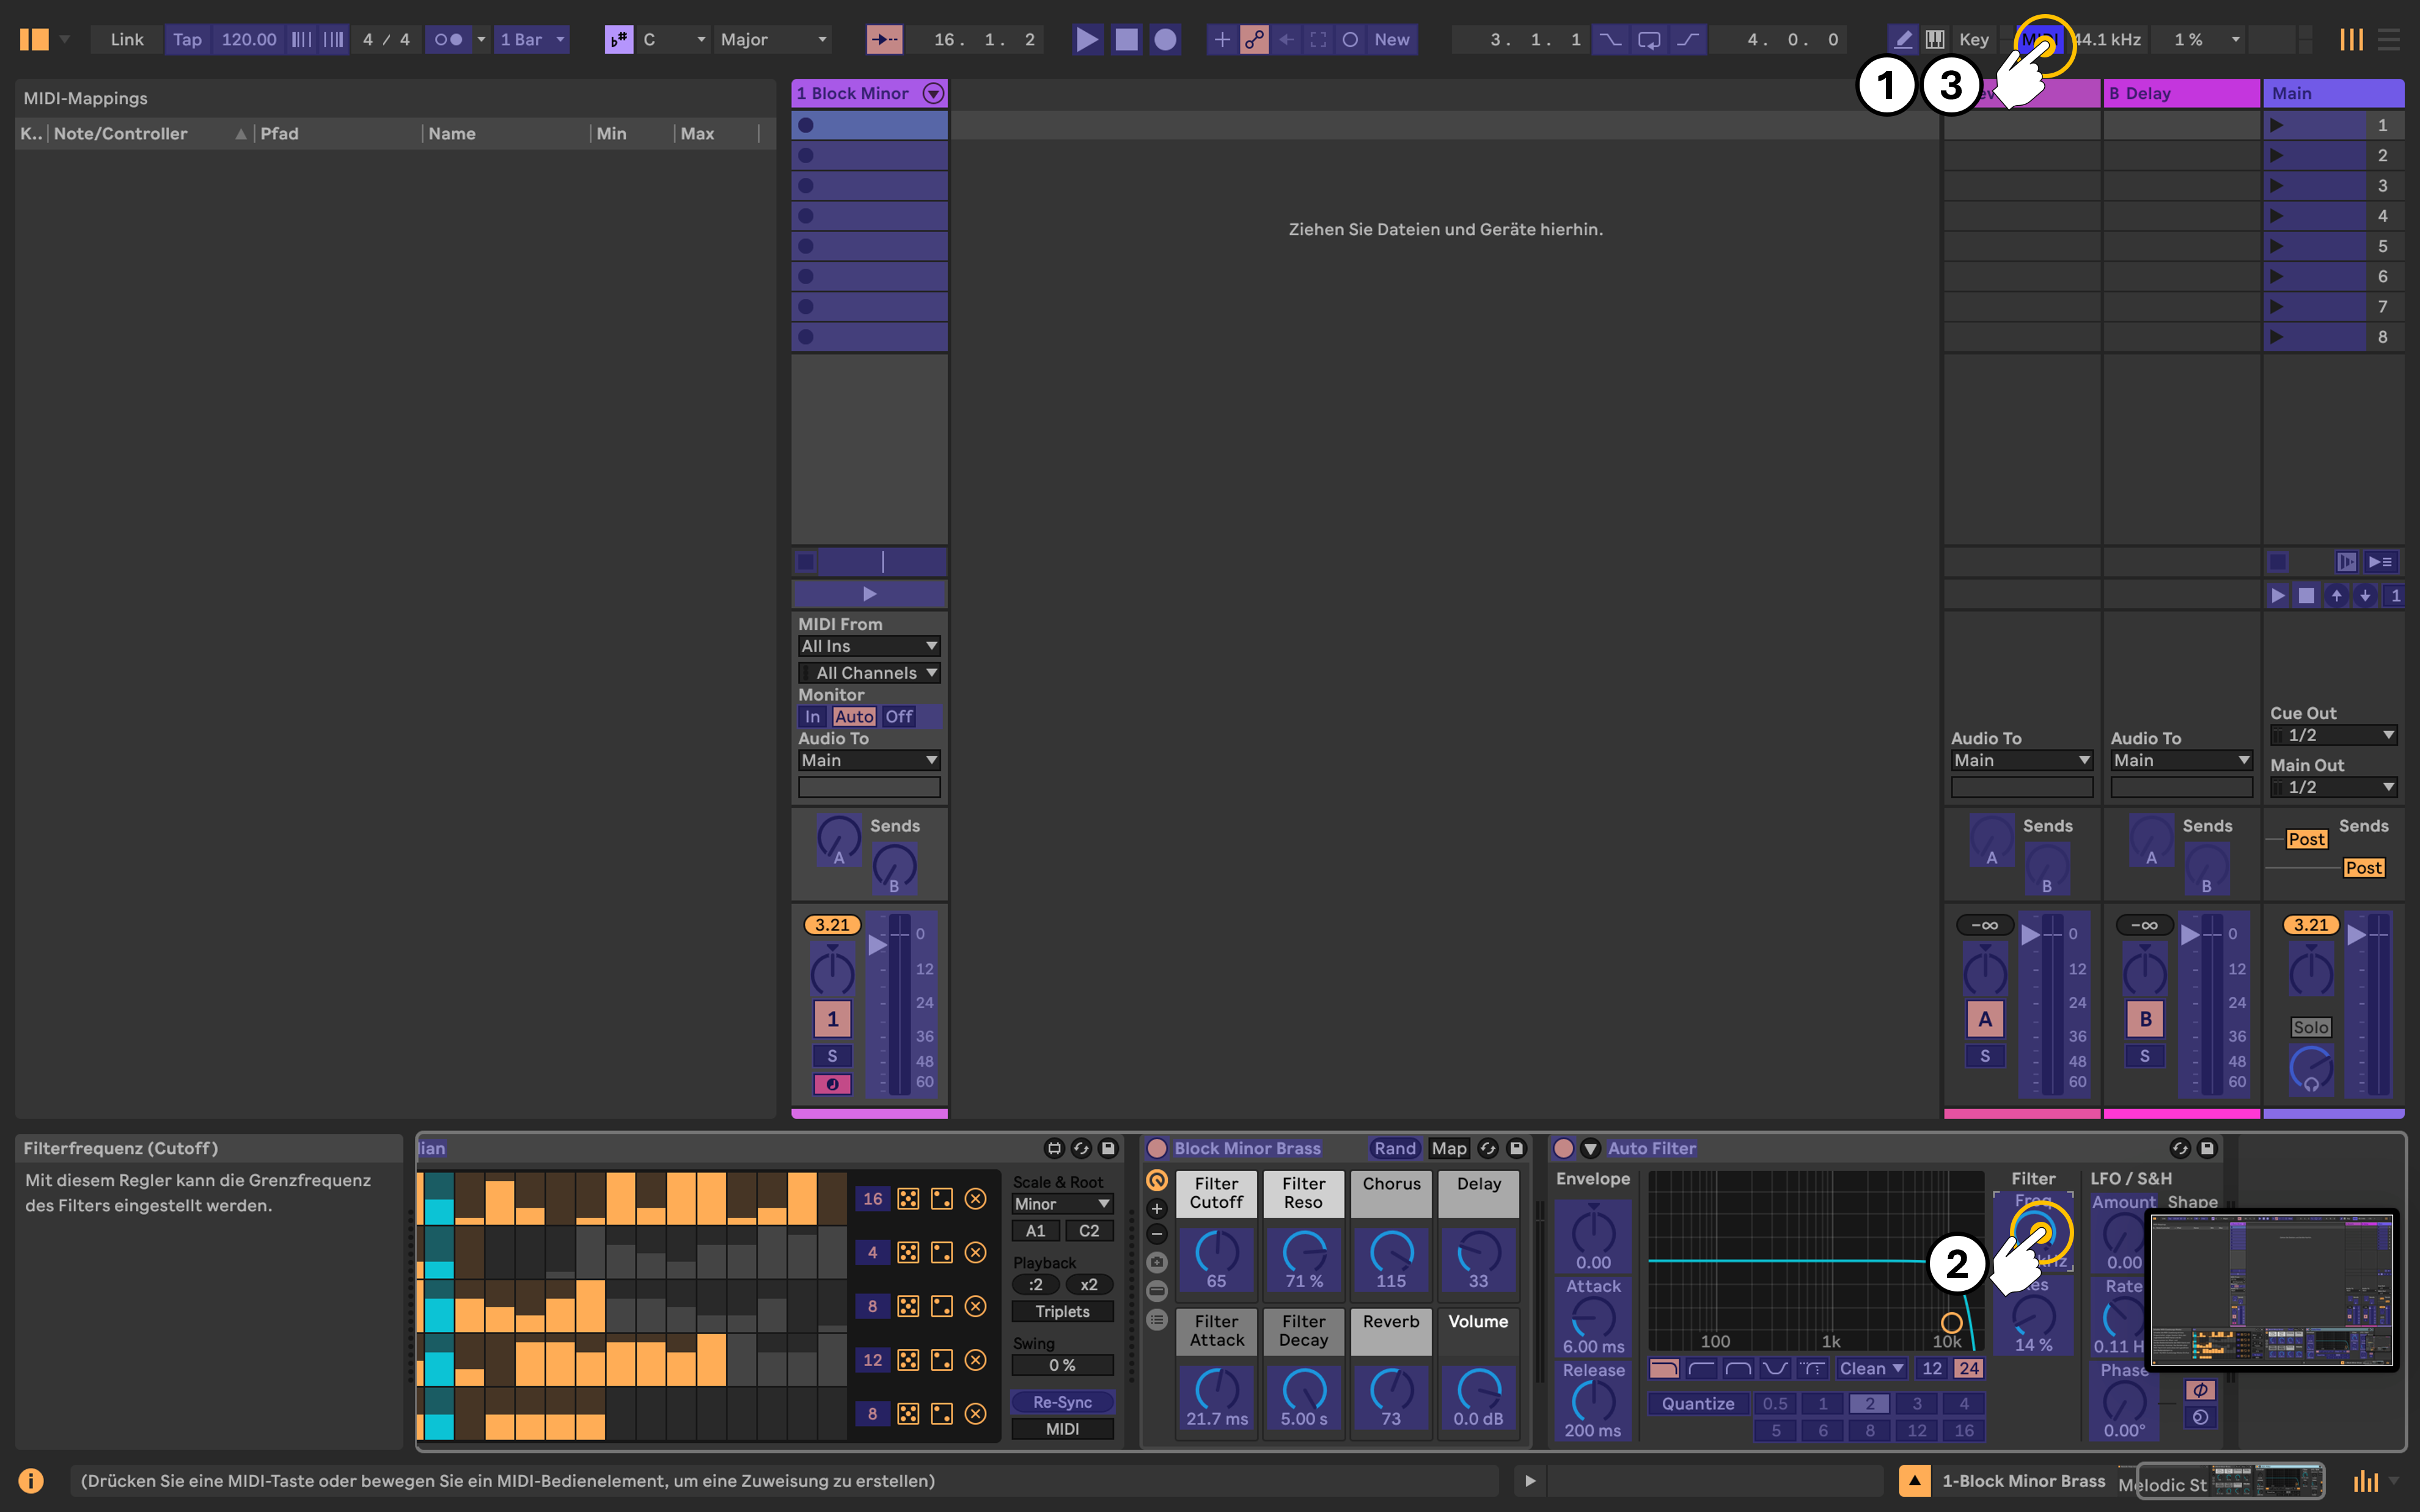2420x1512 pixels.
Task: Set Monitor to In
Action: point(813,716)
